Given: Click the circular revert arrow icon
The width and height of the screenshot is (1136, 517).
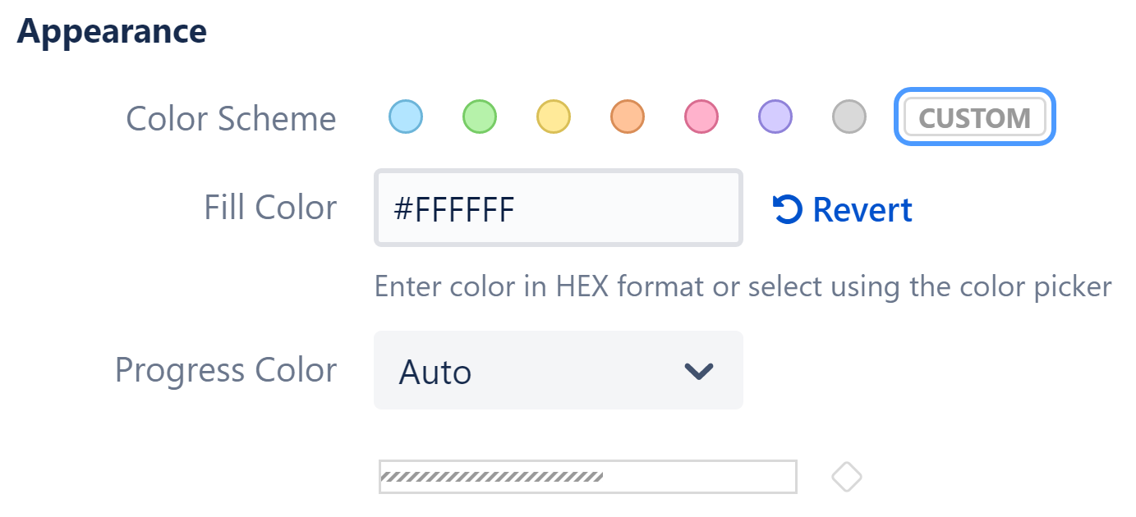Looking at the screenshot, I should 787,210.
